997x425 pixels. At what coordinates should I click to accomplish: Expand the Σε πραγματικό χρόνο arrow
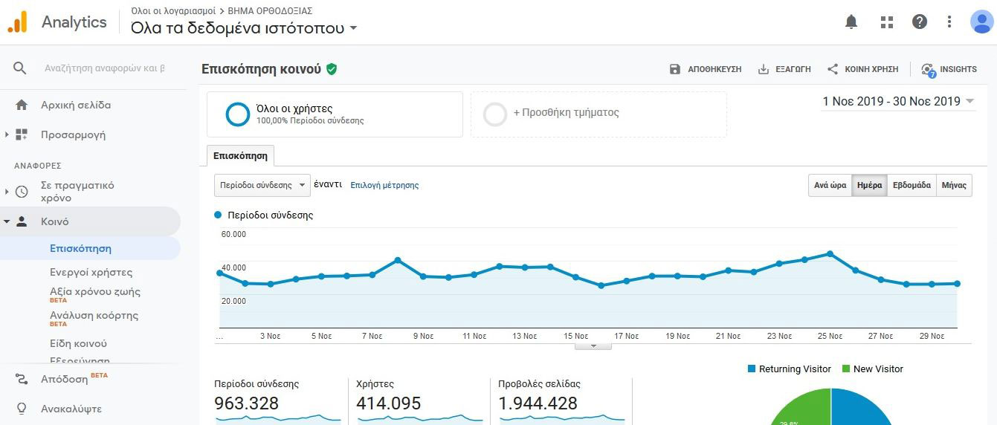[7, 192]
